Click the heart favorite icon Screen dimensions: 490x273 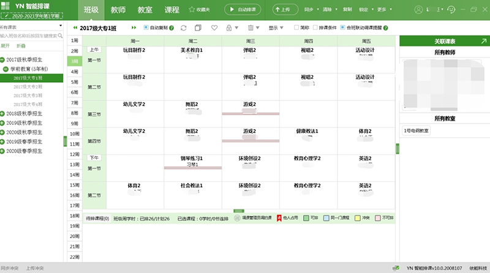click(214, 28)
